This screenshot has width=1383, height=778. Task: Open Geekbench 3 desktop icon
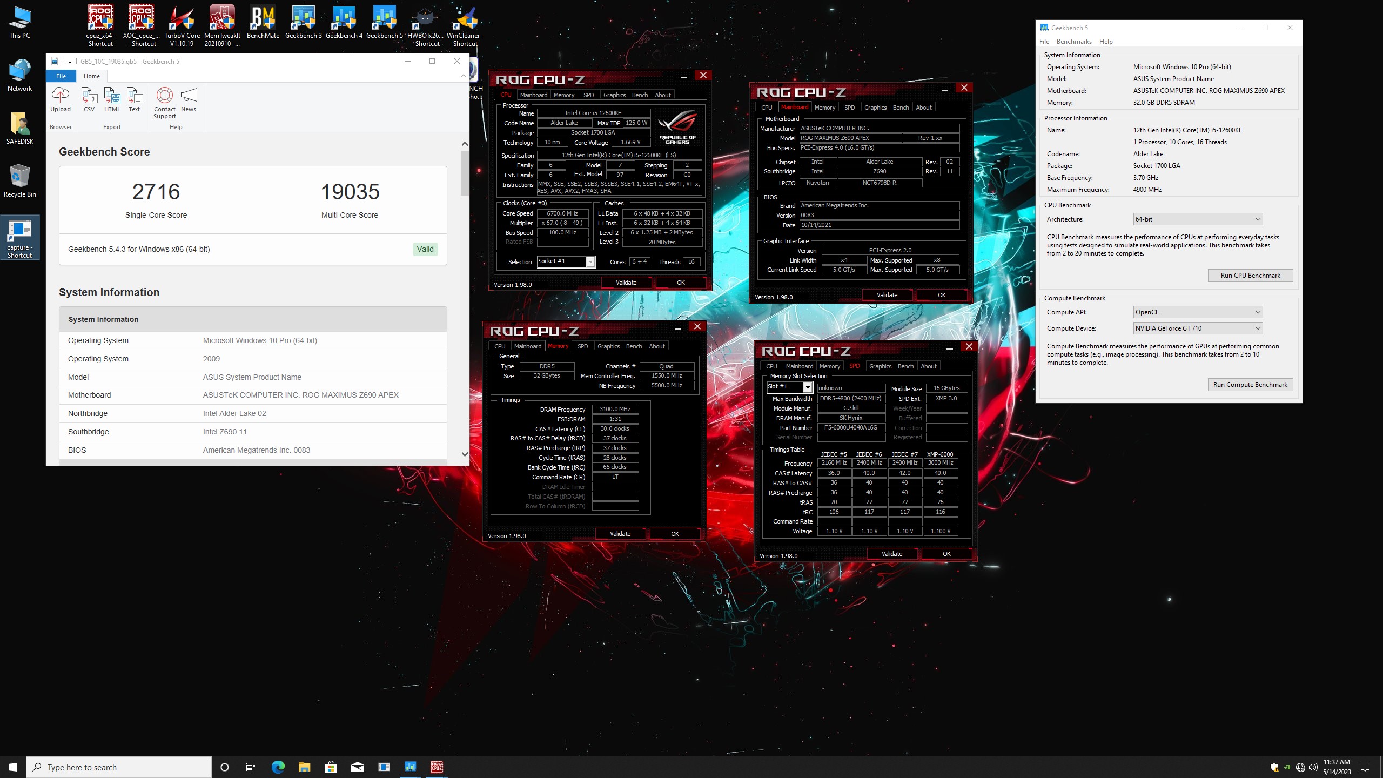(303, 22)
